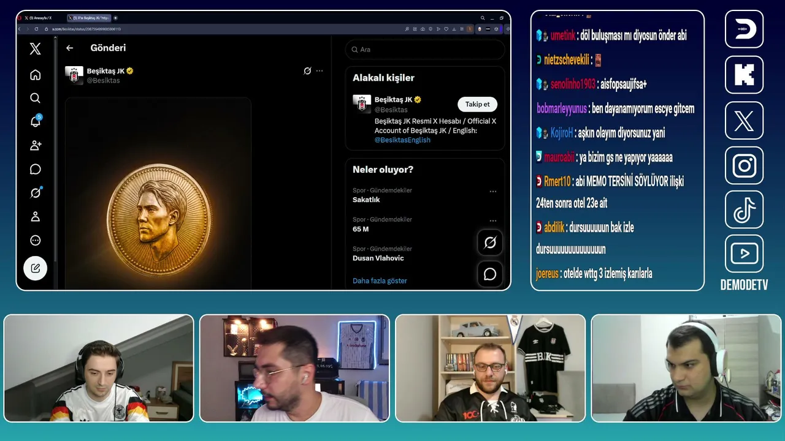Open the floating Grok button
Screen dimensions: 785x441
tap(490, 243)
